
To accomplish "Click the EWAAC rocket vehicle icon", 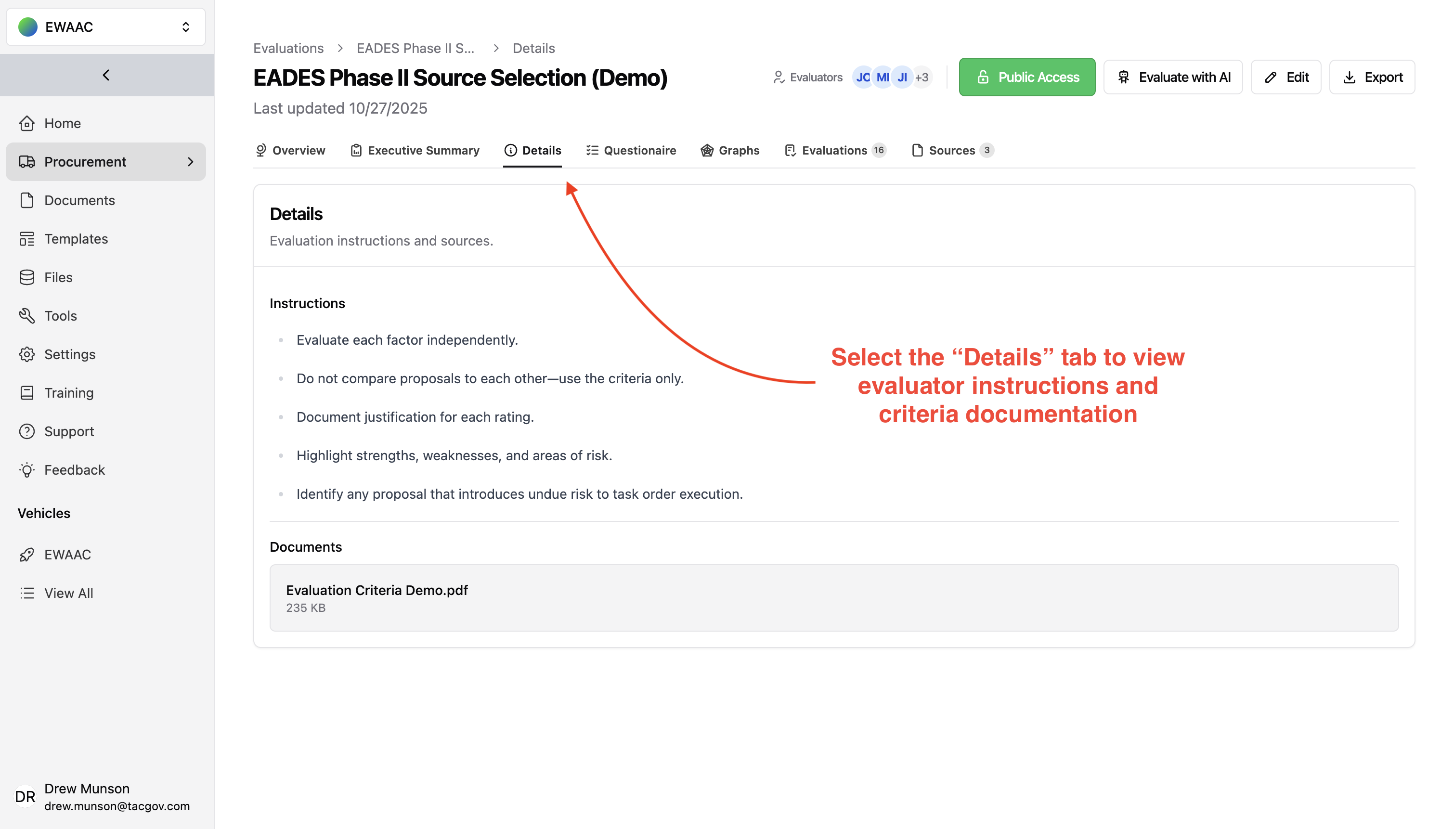I will [27, 555].
